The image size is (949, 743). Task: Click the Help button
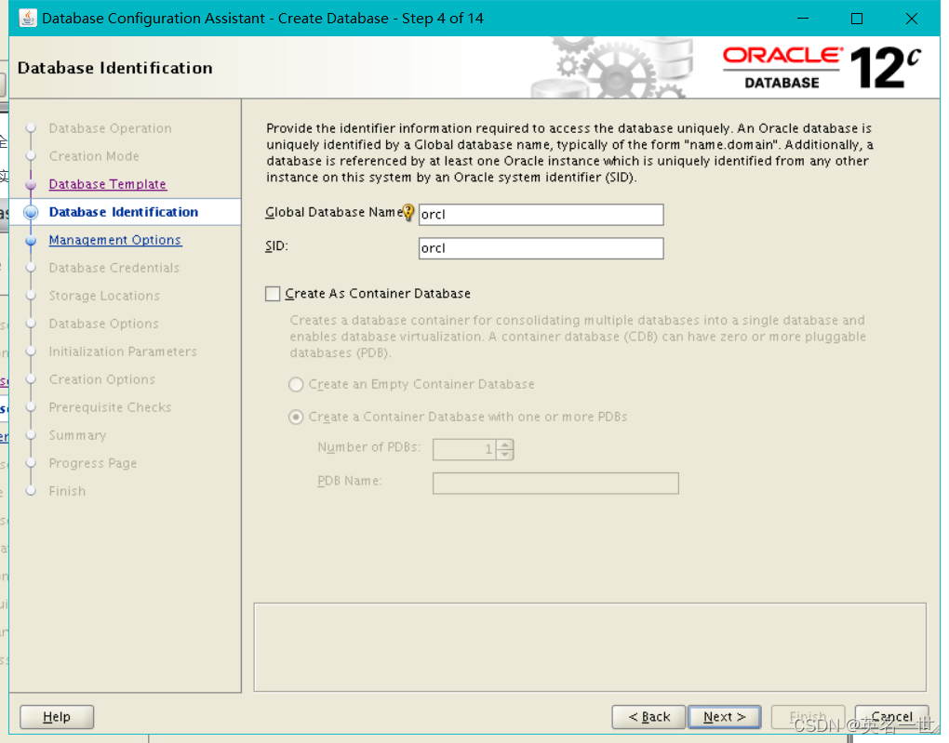(x=57, y=717)
